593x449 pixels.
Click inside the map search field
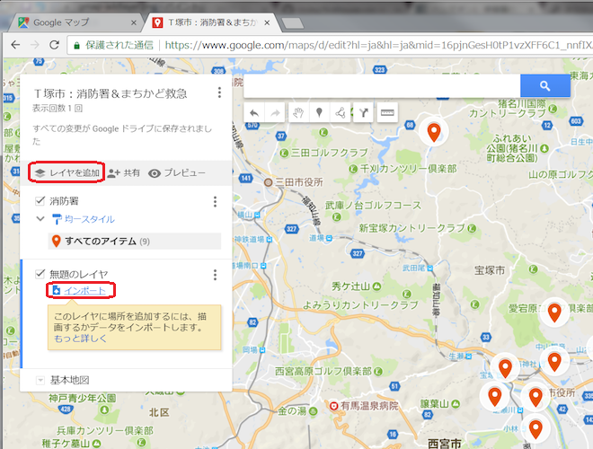pos(382,86)
